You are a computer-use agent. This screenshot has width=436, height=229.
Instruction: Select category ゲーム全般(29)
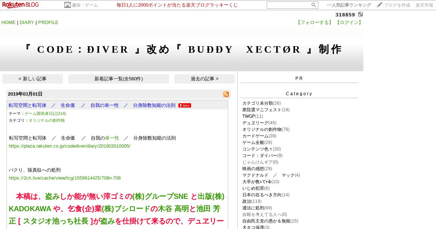(257, 142)
